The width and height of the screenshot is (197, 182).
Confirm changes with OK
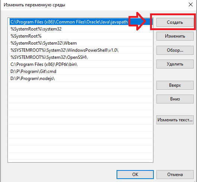(x=135, y=175)
